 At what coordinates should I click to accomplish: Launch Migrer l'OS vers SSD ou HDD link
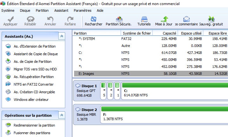pyautogui.click(x=35, y=69)
